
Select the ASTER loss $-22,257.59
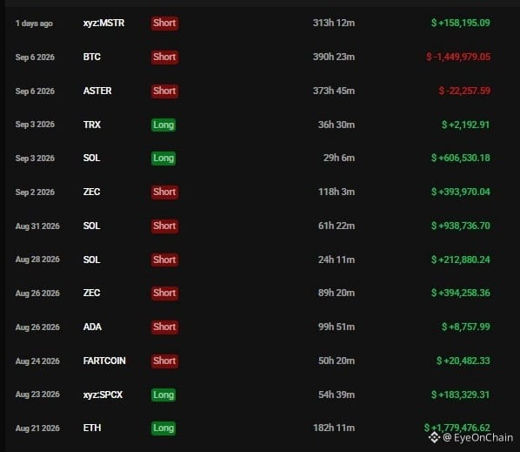[464, 91]
